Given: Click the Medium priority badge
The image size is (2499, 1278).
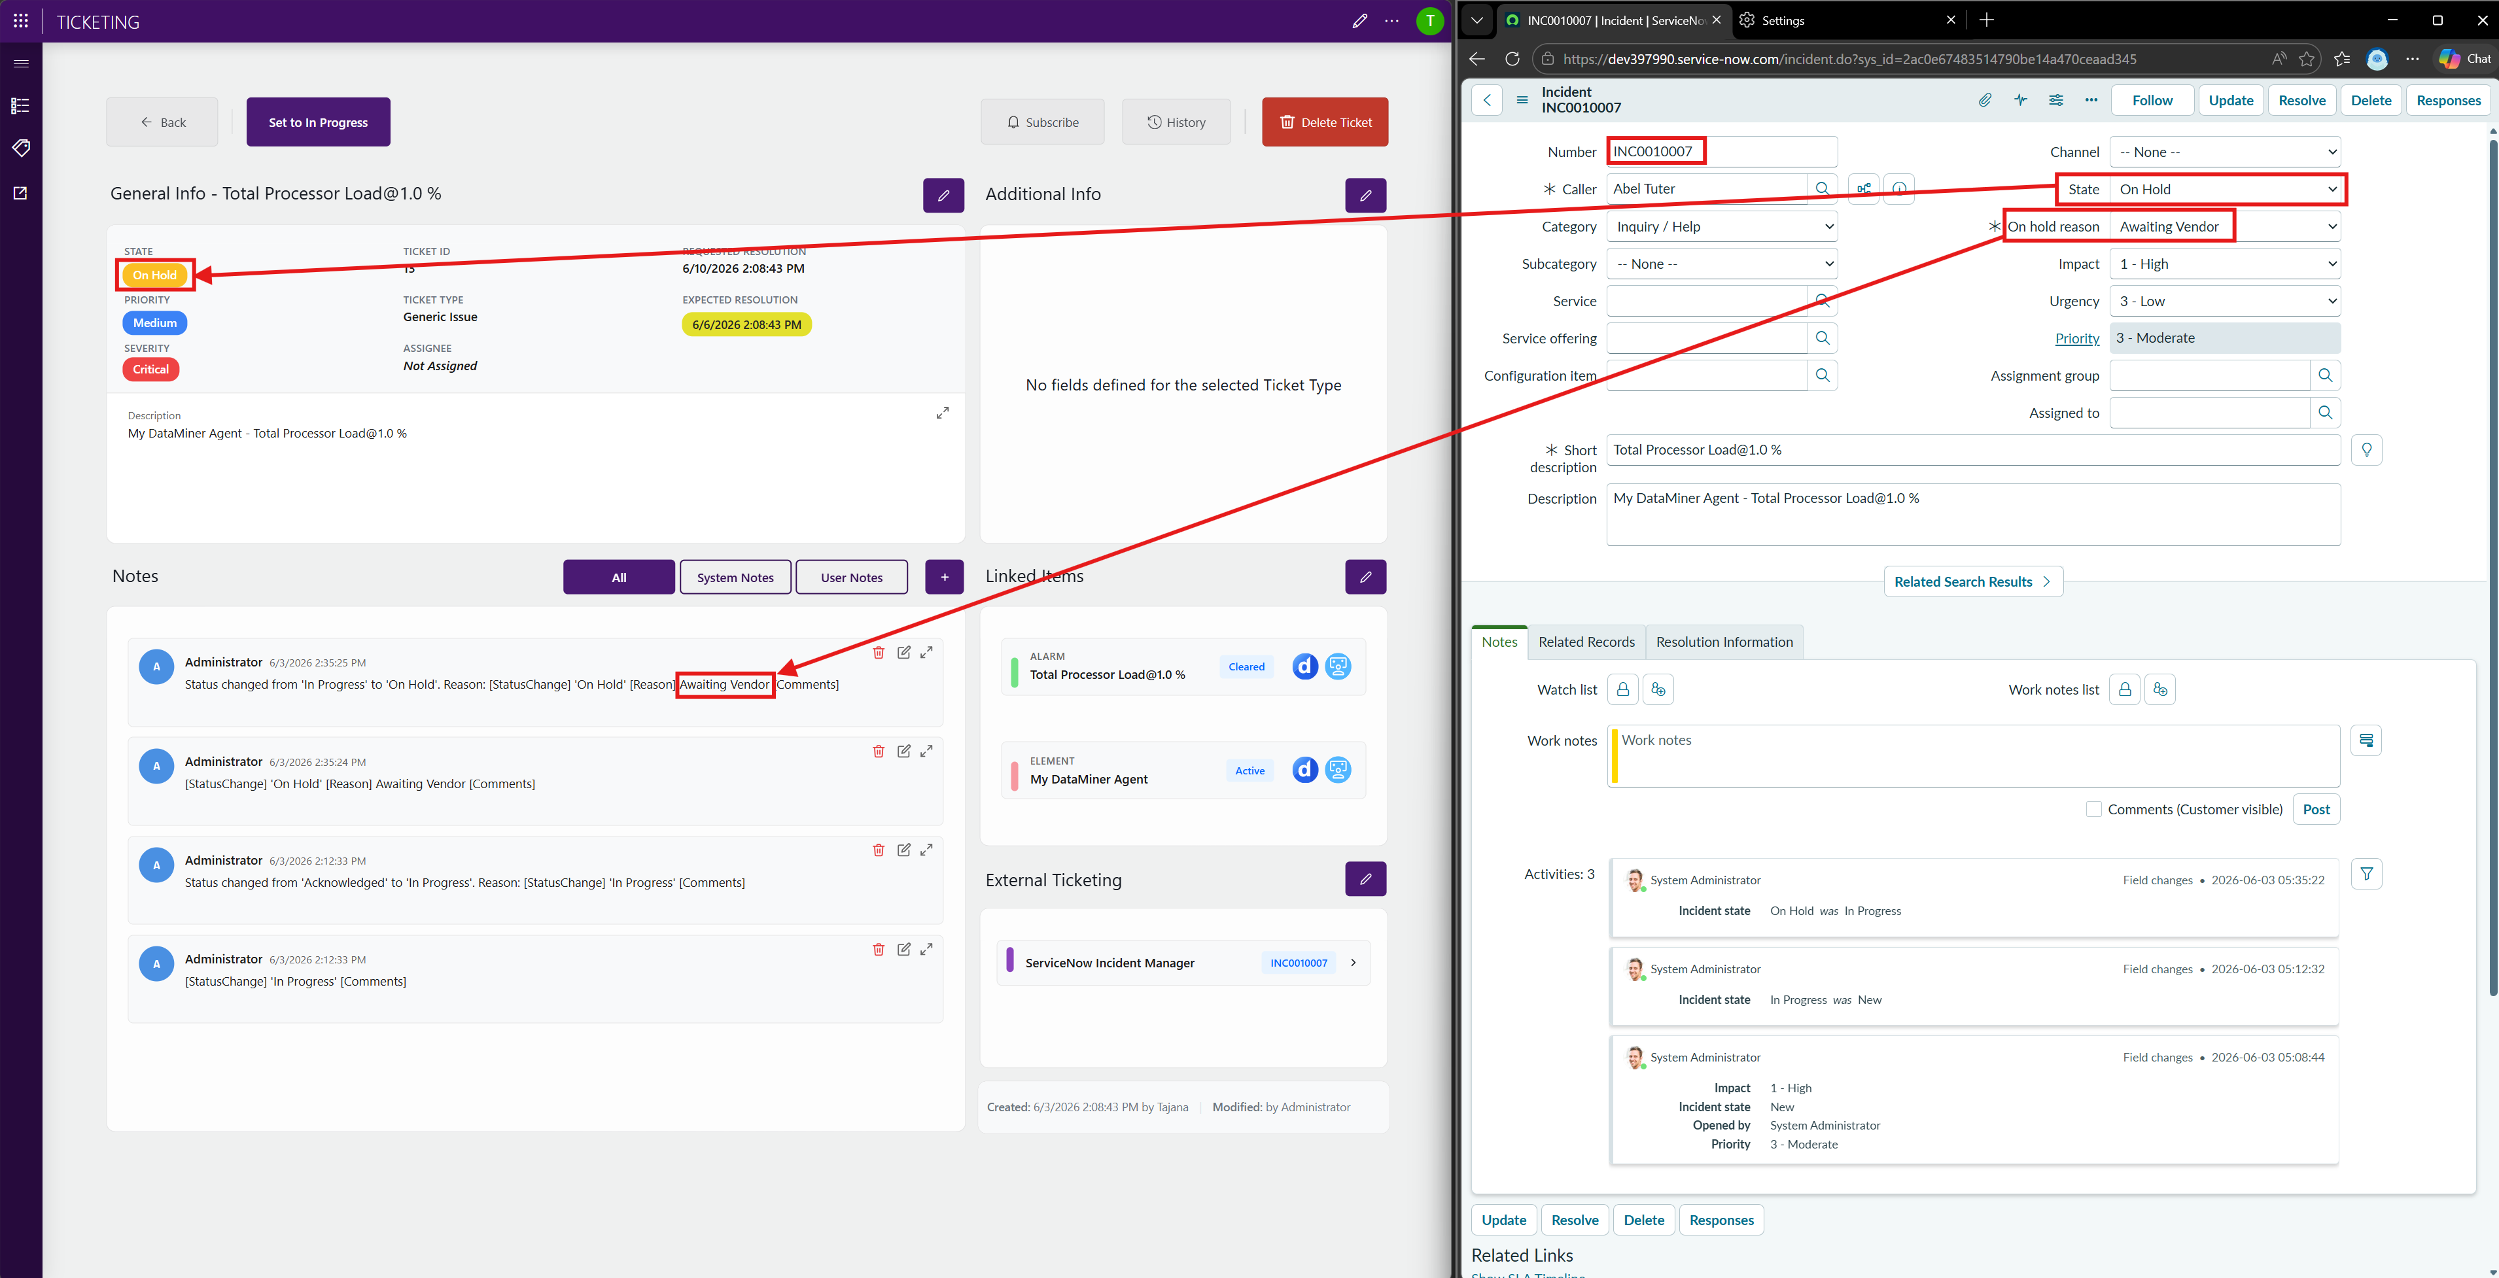Looking at the screenshot, I should pyautogui.click(x=155, y=323).
